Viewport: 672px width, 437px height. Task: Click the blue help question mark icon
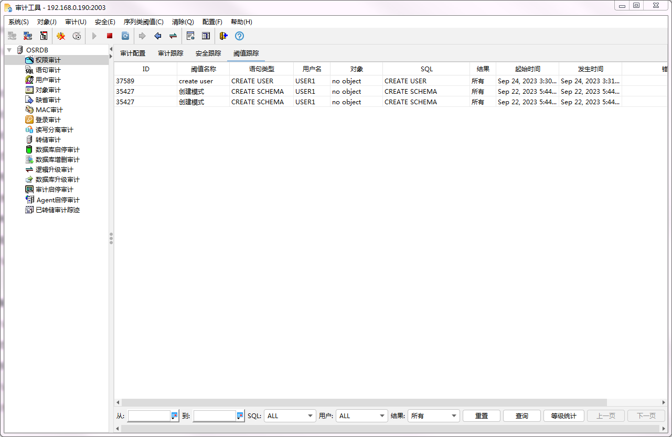239,36
